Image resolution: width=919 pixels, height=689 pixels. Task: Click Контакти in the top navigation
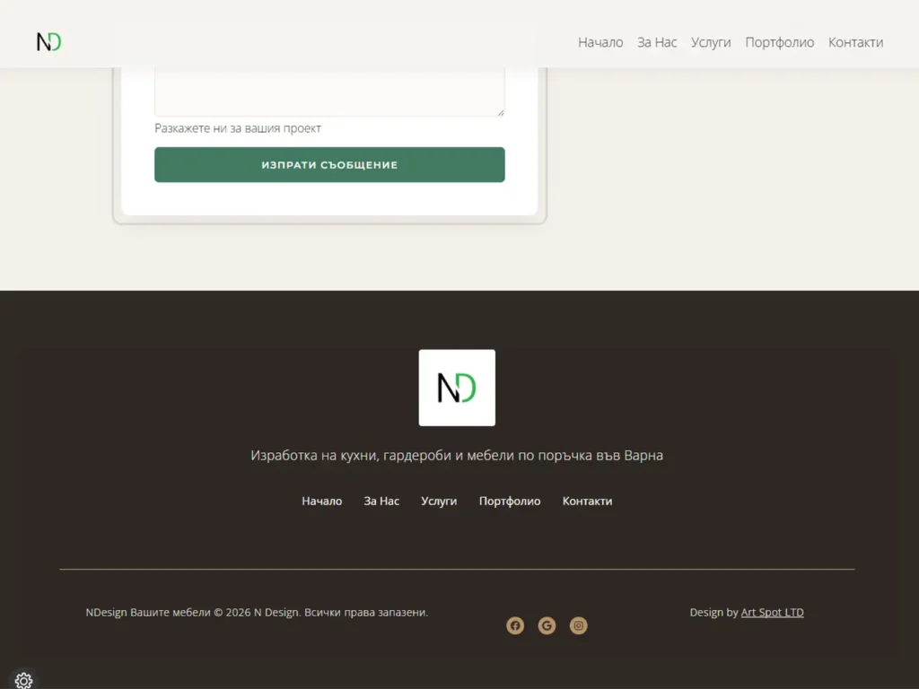click(855, 42)
